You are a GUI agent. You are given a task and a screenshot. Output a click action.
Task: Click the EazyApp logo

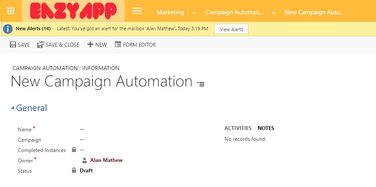point(73,11)
